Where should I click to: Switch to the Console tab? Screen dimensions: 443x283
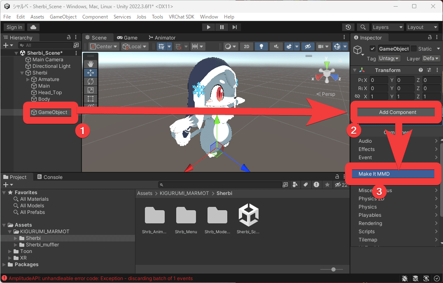point(50,177)
